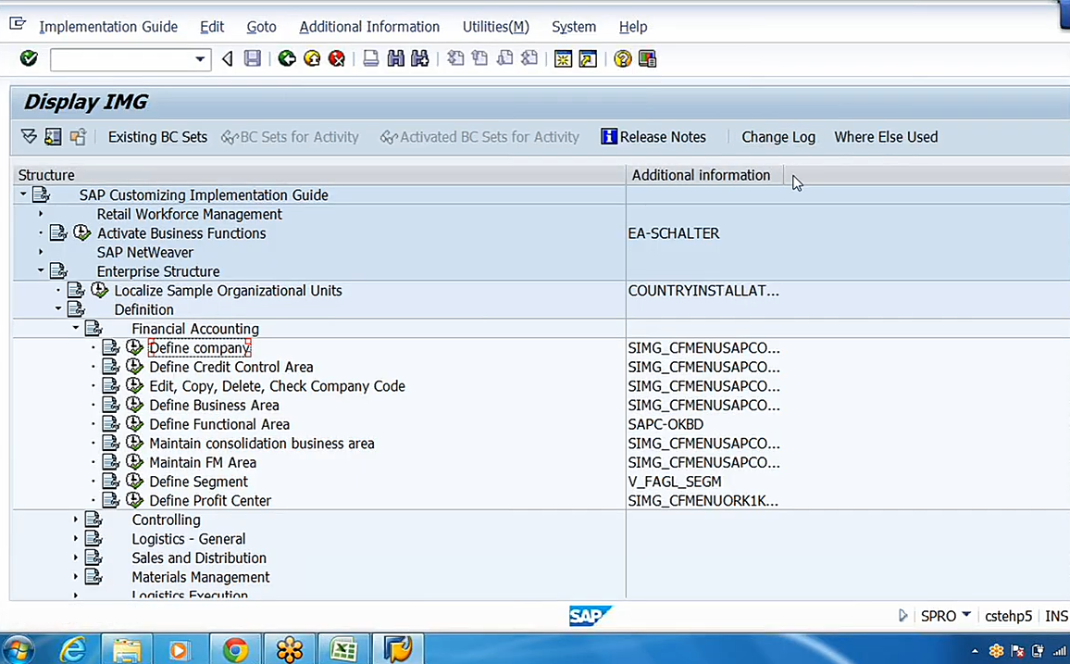Open the command field dropdown arrow

pos(200,59)
